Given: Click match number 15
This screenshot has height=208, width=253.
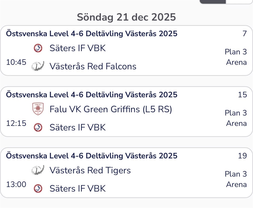Looking at the screenshot, I should coord(242,95).
